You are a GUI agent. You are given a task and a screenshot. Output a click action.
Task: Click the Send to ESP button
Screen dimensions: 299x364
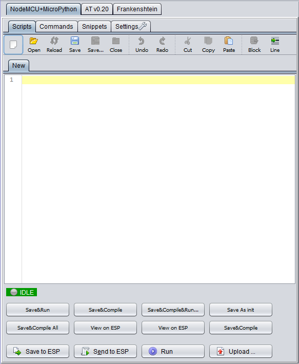105,351
